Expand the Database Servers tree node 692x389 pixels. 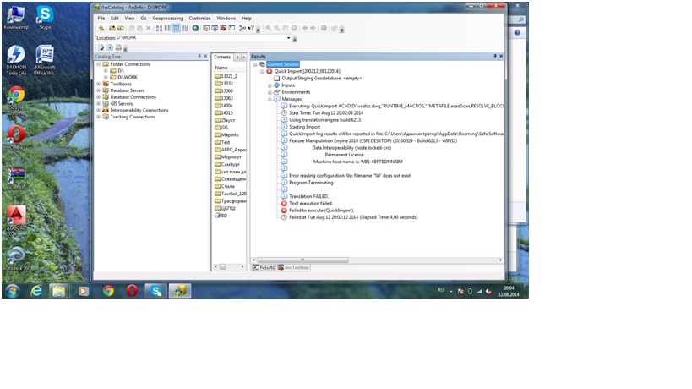tap(99, 90)
